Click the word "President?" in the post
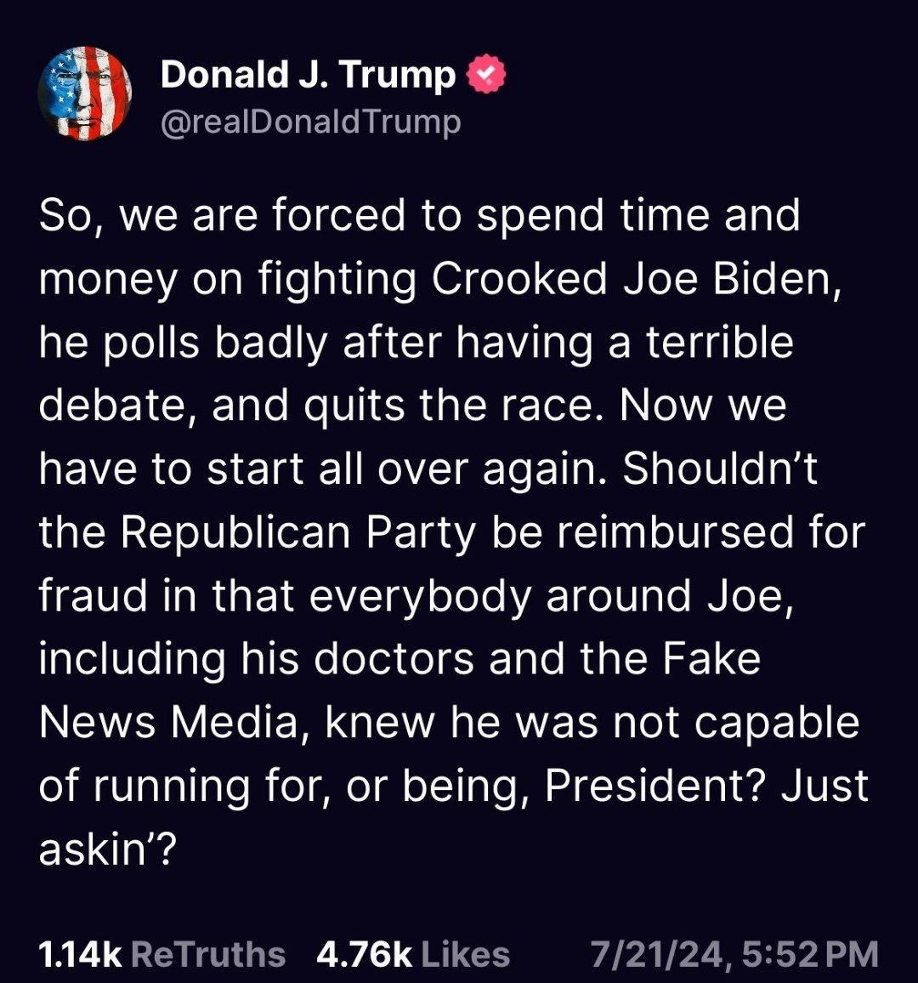Viewport: 918px width, 983px height. 654,787
